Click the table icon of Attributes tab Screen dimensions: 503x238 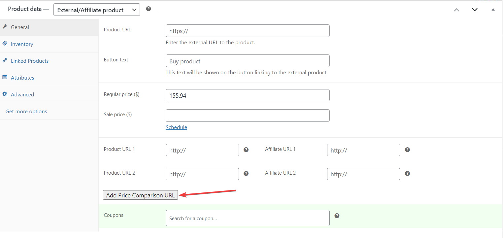click(x=5, y=77)
